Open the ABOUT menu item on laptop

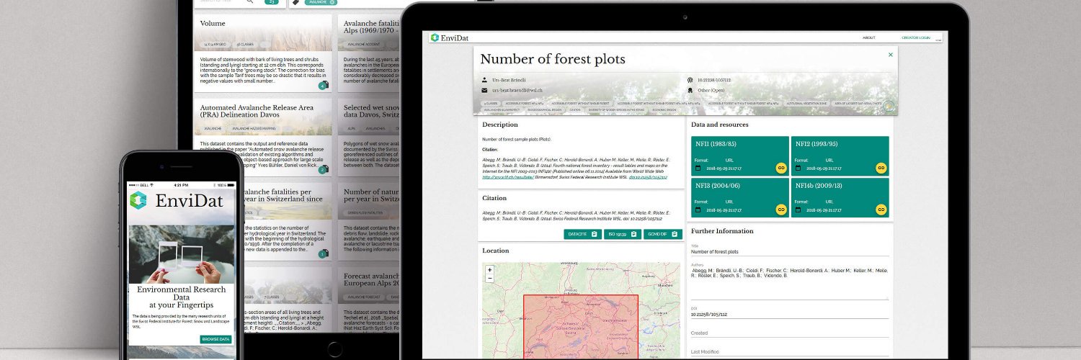click(x=869, y=37)
